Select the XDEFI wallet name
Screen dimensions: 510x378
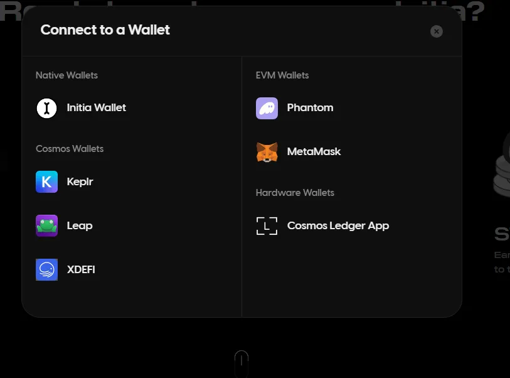tap(81, 270)
